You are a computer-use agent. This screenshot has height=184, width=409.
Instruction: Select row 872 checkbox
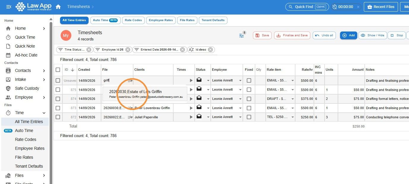58,117
